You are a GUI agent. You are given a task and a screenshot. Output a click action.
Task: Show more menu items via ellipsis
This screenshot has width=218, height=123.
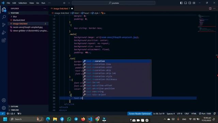point(49,3)
